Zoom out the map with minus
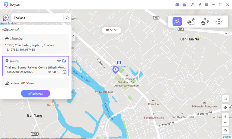 [x=225, y=122]
